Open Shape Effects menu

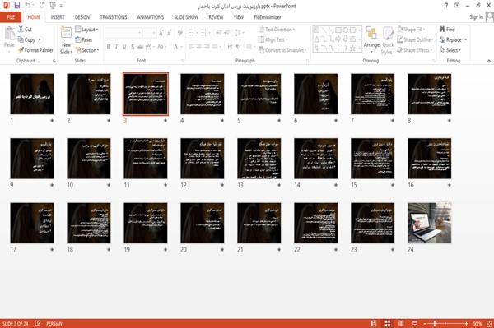point(415,50)
